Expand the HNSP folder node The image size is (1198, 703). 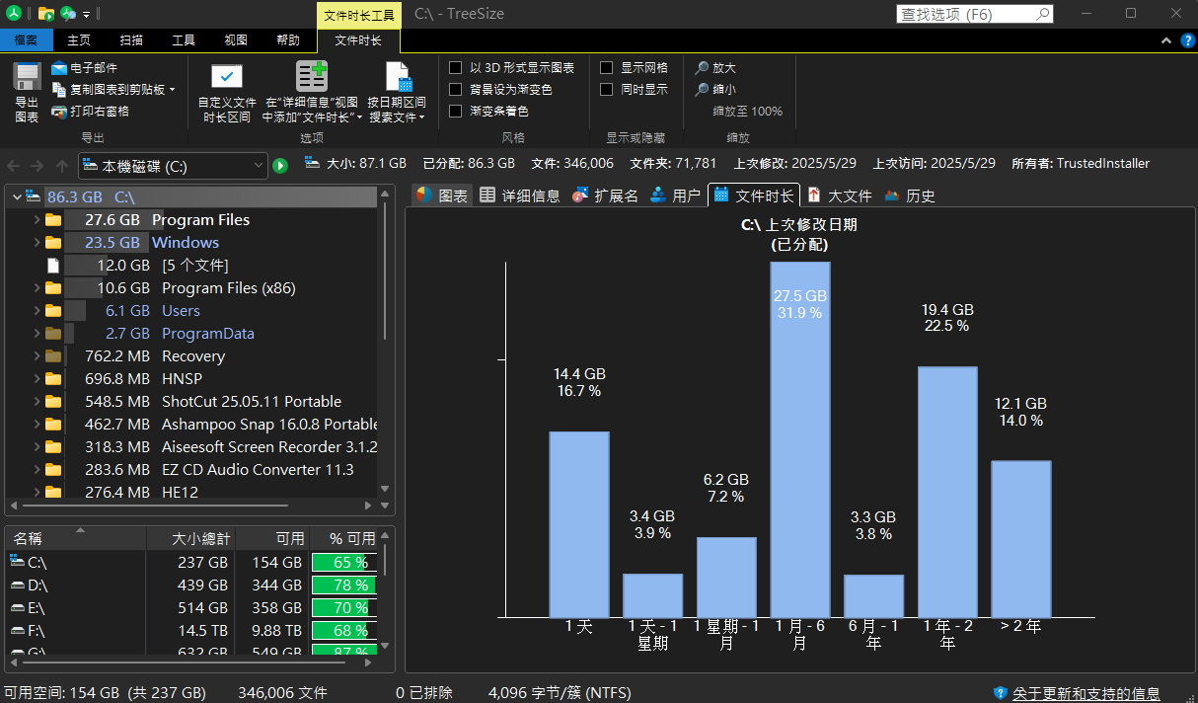coord(37,378)
